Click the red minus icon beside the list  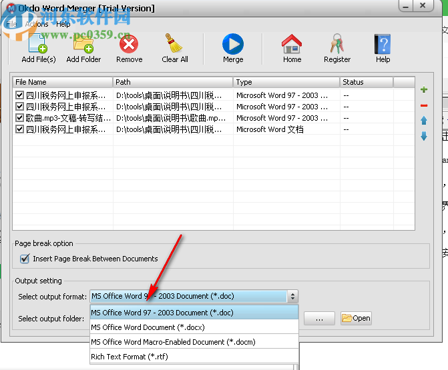(424, 105)
